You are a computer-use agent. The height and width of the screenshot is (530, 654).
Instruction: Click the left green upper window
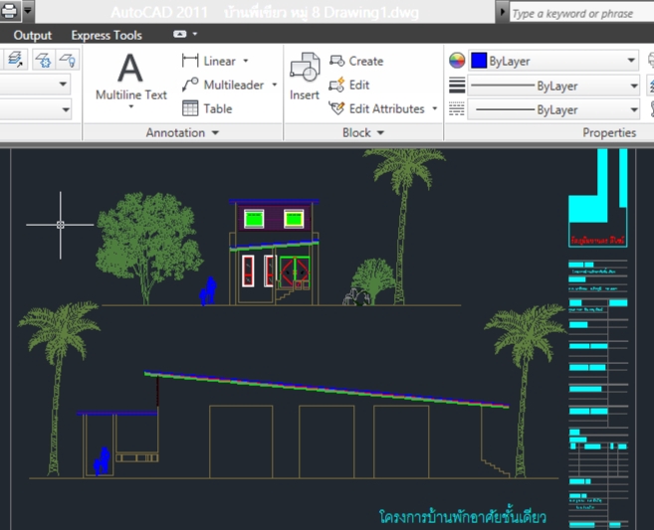[254, 219]
